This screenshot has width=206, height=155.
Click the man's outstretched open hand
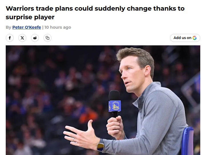[81, 134]
